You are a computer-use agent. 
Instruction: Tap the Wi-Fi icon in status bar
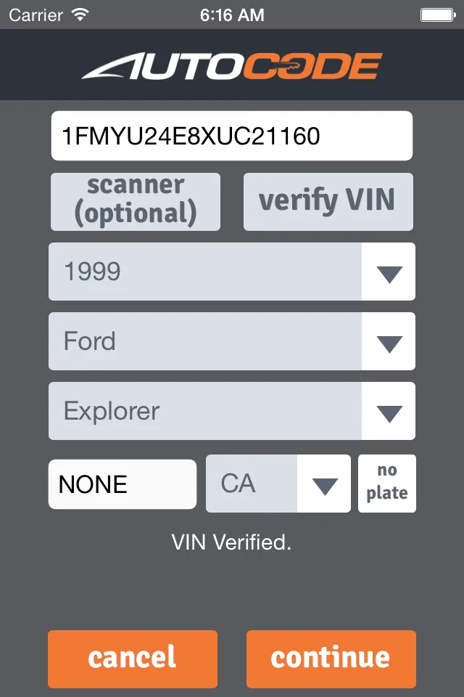click(x=80, y=14)
